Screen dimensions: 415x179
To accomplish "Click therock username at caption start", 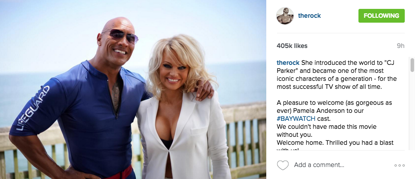I will (288, 63).
